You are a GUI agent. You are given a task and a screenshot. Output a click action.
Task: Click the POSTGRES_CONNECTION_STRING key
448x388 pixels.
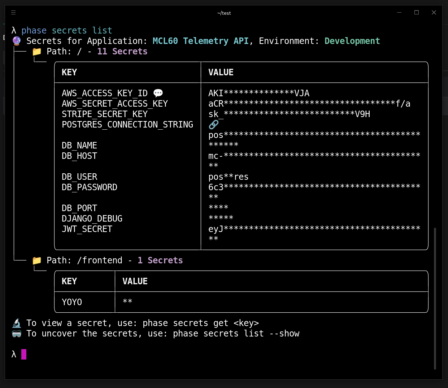click(x=127, y=125)
